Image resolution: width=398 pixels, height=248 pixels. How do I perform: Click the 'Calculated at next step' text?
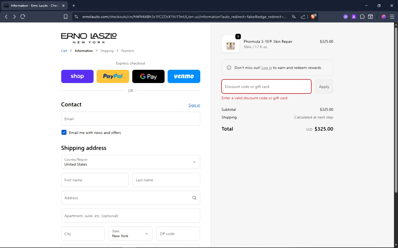click(314, 117)
